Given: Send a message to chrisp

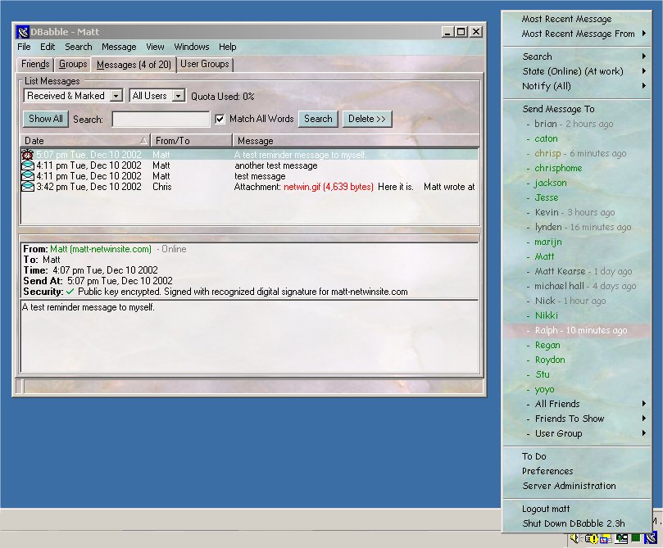Looking at the screenshot, I should pos(578,153).
